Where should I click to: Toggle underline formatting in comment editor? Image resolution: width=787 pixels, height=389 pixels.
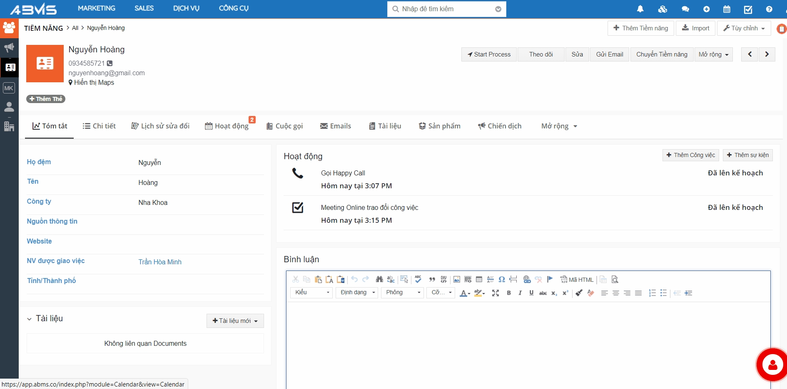[531, 293]
